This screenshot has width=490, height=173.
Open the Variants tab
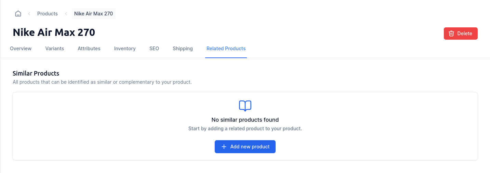(x=55, y=49)
